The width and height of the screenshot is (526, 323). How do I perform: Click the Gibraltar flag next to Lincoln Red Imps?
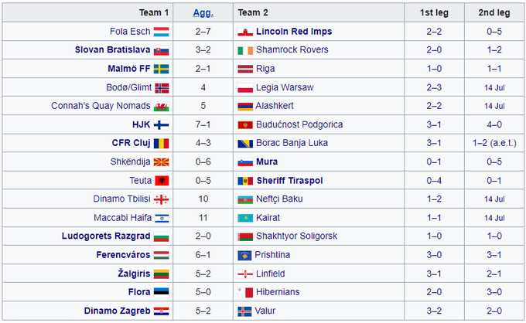tap(244, 32)
